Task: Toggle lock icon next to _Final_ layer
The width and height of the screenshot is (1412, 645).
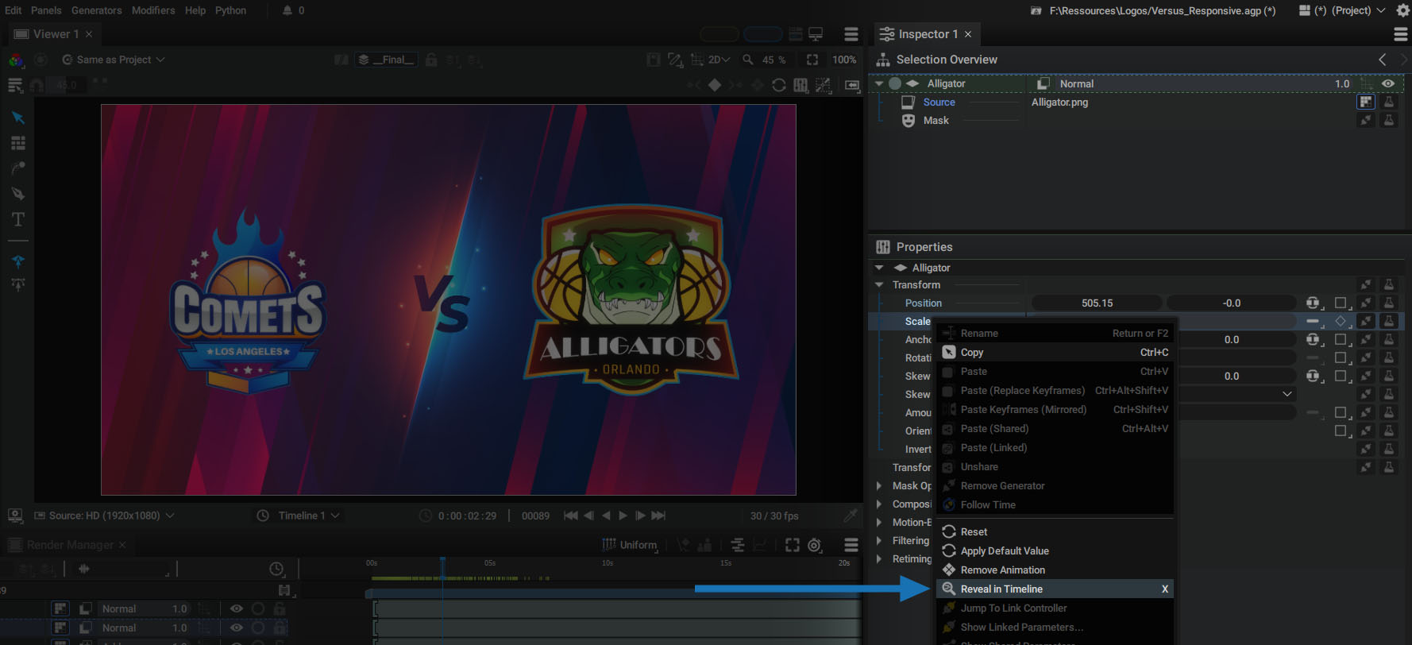Action: coord(430,60)
